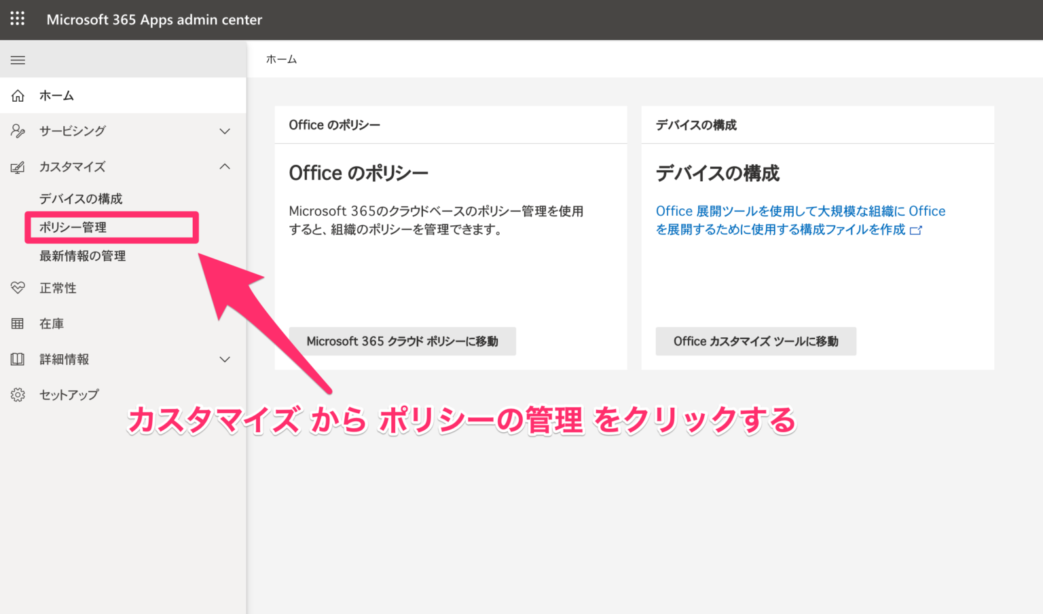Click the 在庫 inventory grid icon
This screenshot has width=1043, height=614.
click(x=18, y=324)
